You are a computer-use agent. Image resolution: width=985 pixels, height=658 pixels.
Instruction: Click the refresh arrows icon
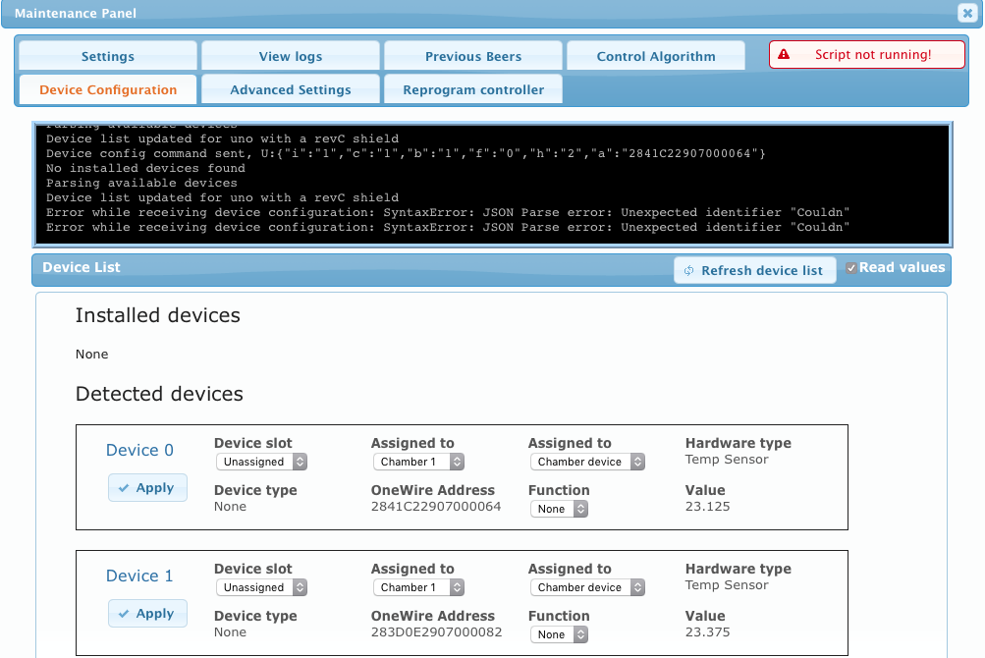click(x=689, y=270)
